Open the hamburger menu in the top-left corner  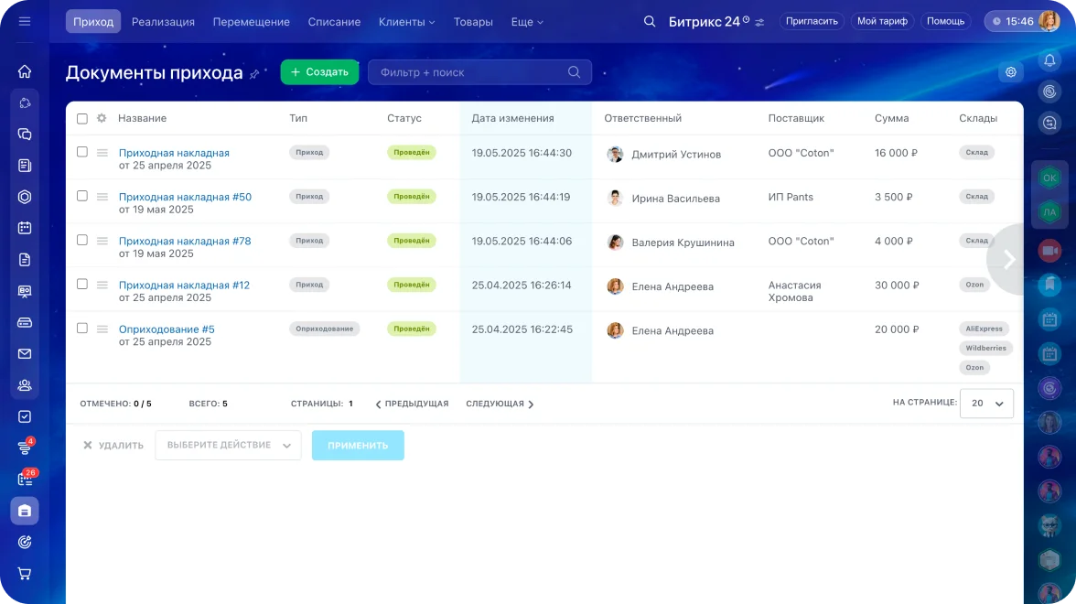pyautogui.click(x=25, y=21)
